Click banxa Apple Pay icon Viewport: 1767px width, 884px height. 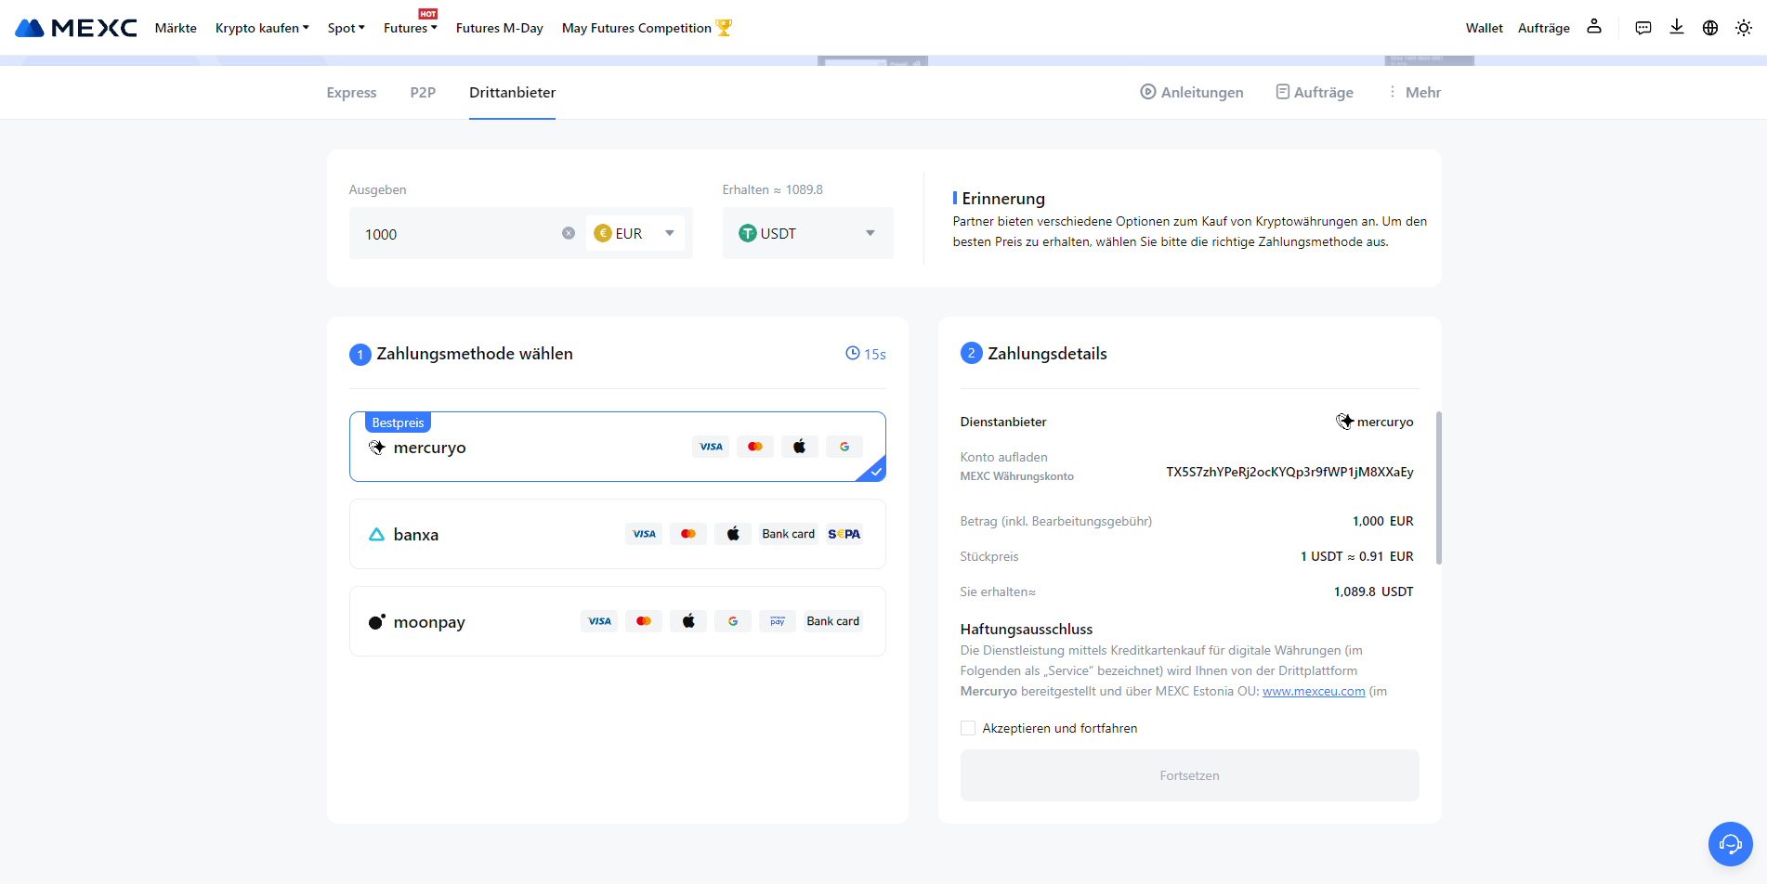coord(733,534)
